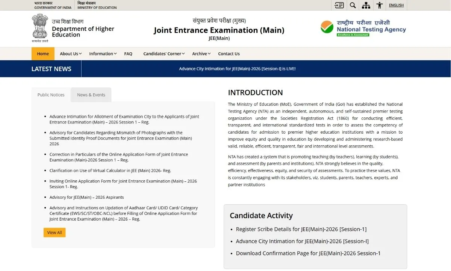Open Register Scribe Details link

[301, 229]
